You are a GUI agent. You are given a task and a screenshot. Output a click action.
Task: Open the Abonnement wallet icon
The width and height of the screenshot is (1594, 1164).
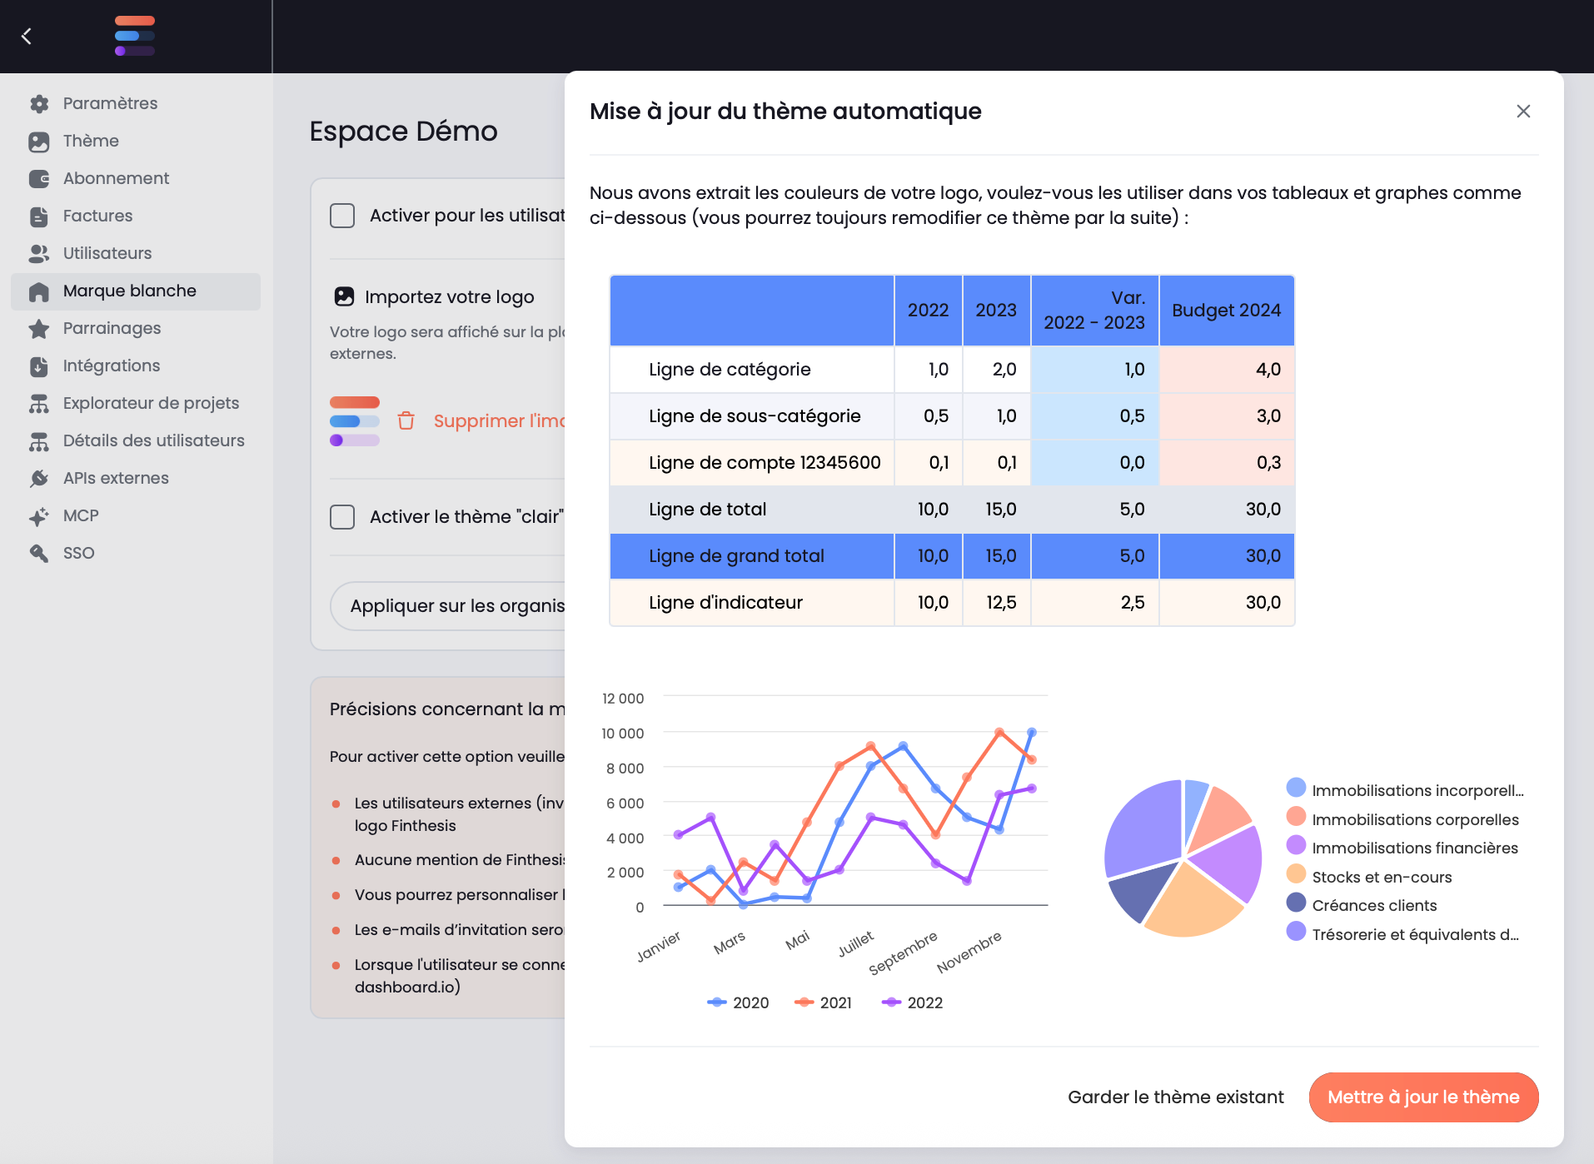[38, 178]
